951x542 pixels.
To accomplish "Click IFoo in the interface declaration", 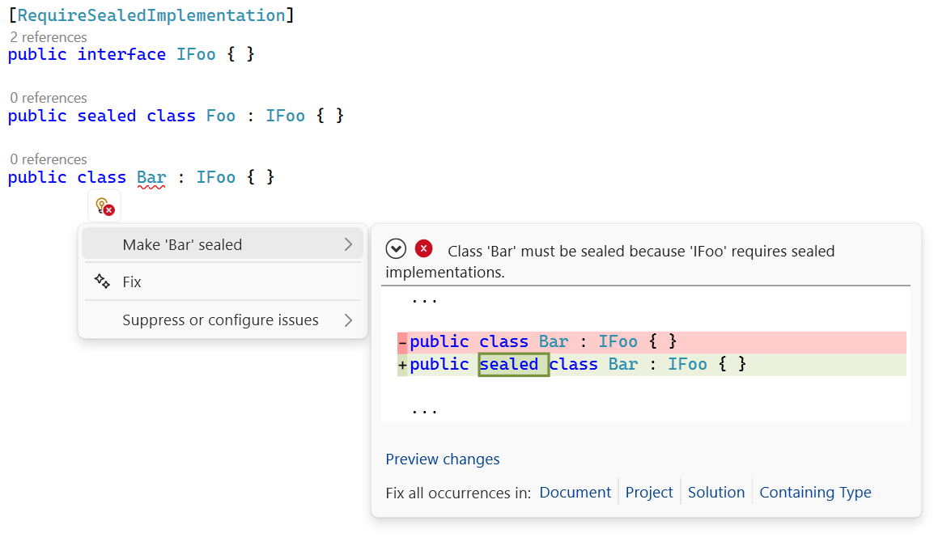I will click(196, 54).
